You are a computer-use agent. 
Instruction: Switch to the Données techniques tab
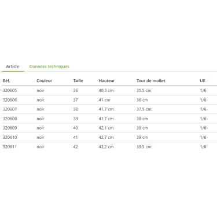tap(49, 67)
